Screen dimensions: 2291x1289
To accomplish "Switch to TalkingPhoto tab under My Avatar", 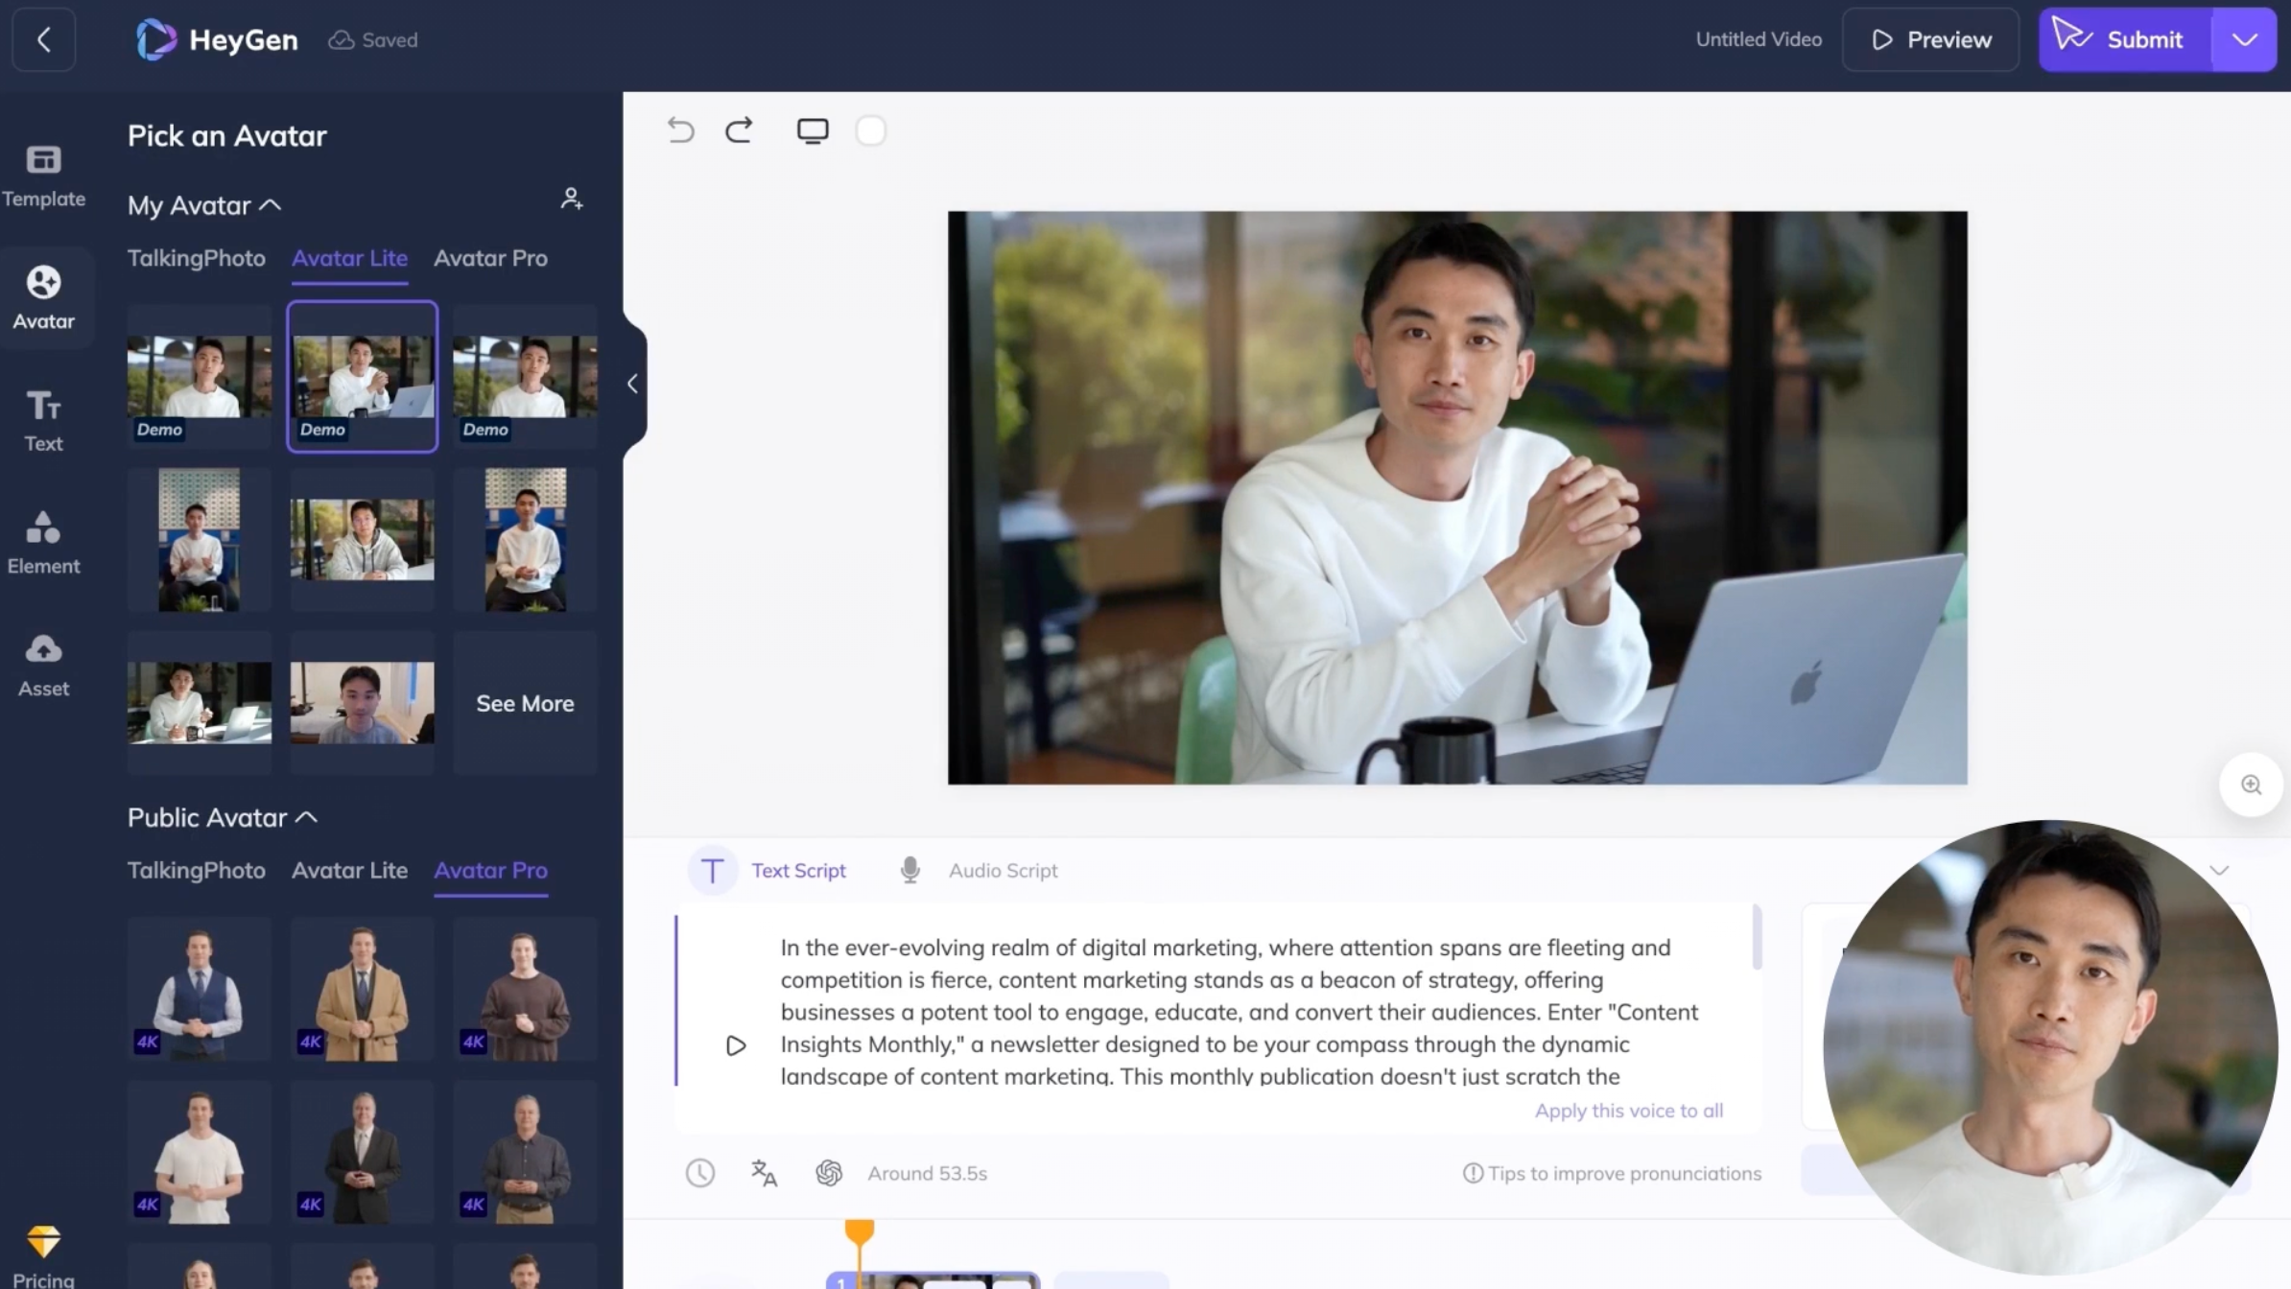I will tap(196, 258).
